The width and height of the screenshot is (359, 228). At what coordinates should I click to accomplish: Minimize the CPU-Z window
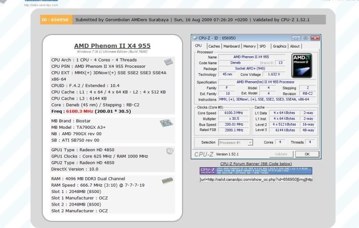coord(296,38)
